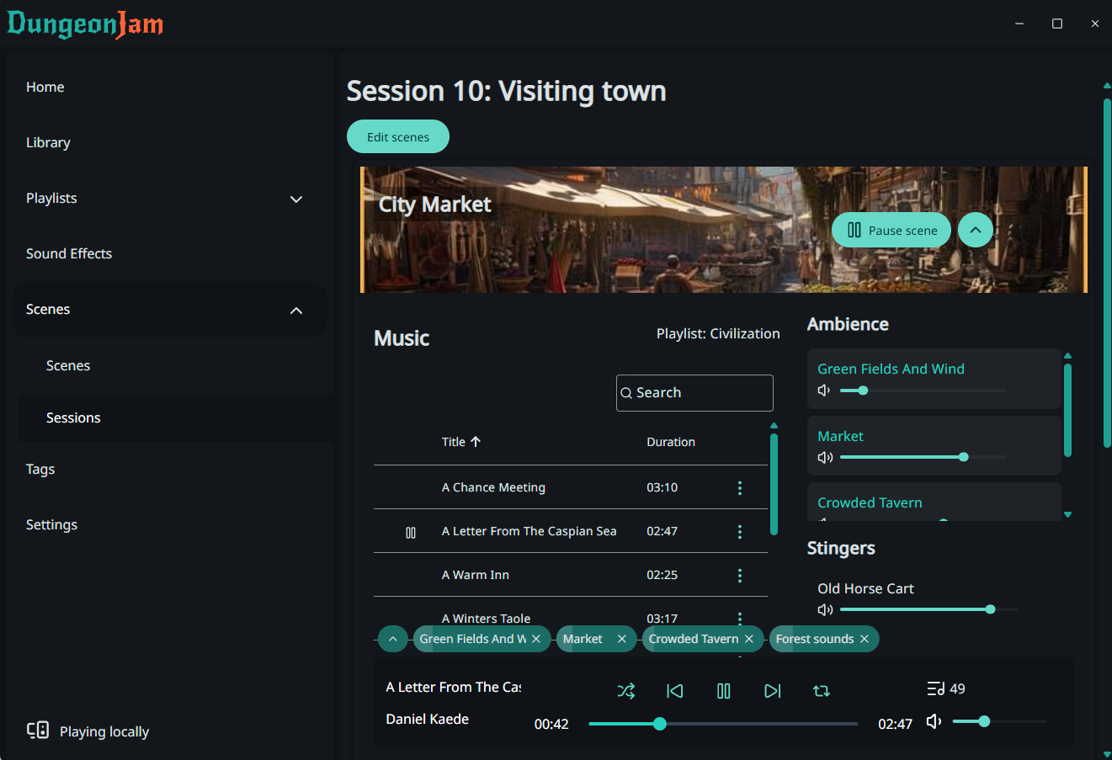Open options for A Chance Meeting
Screen dimensions: 1112x760
(x=740, y=487)
